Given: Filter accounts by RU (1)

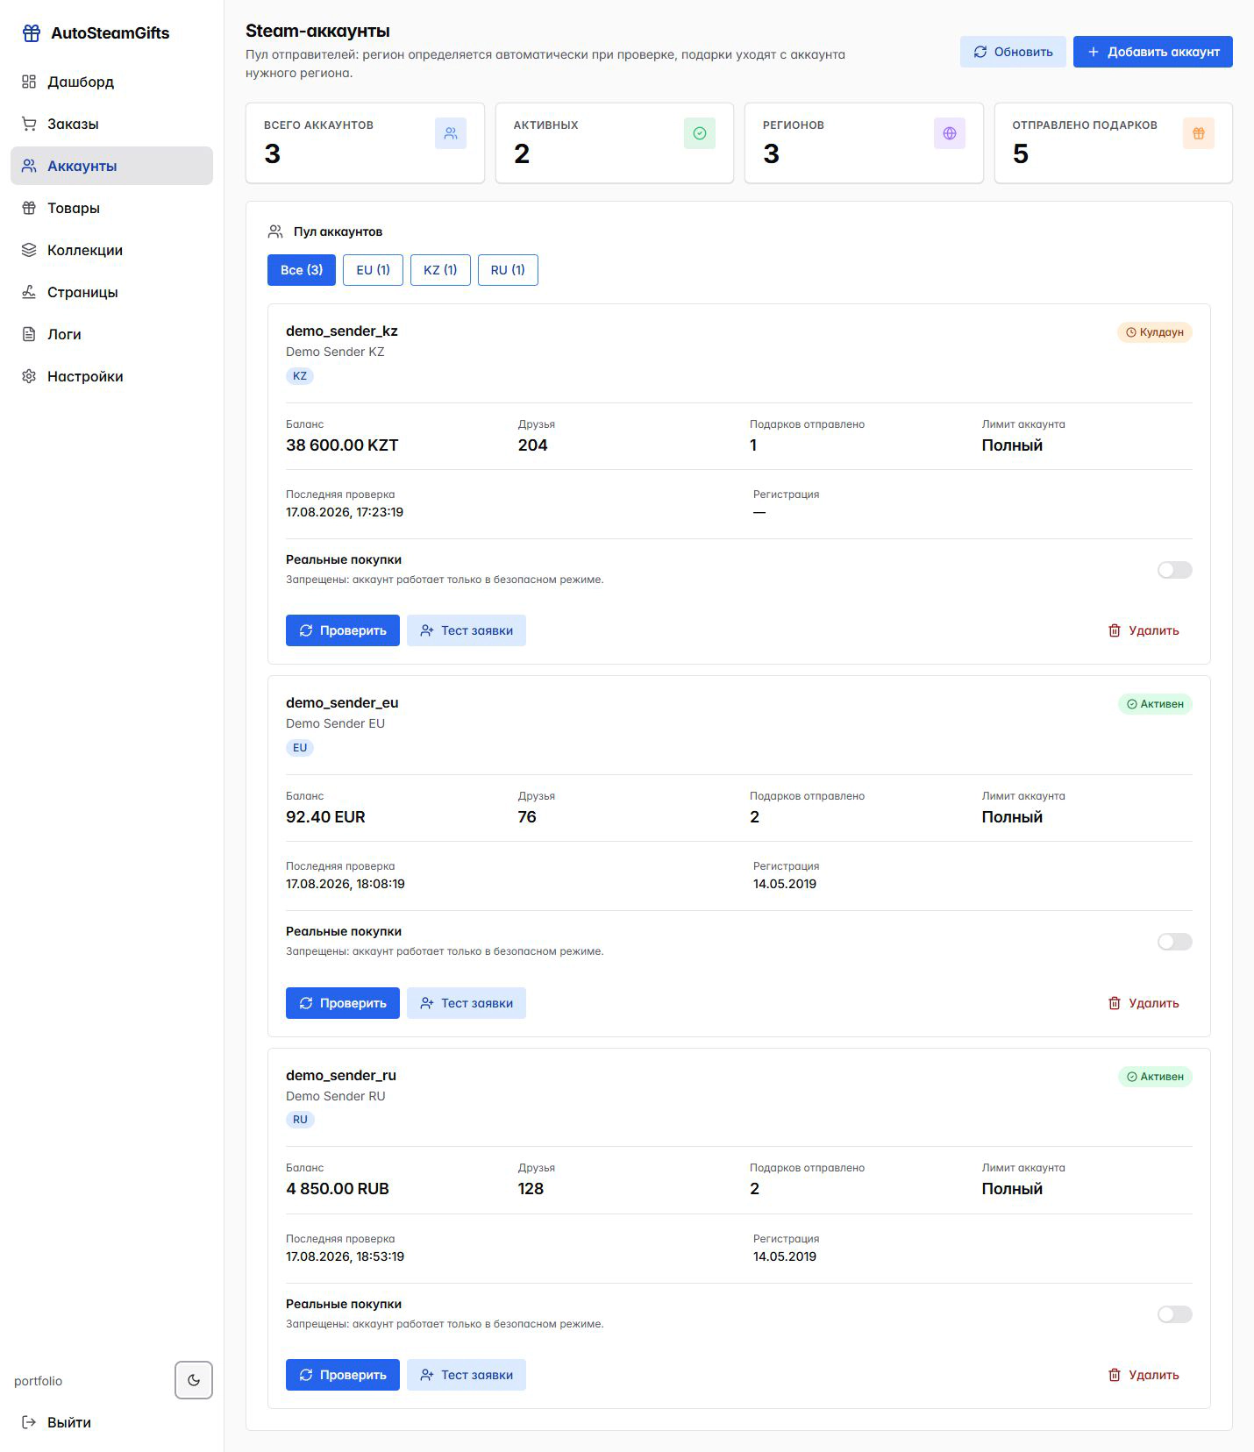Looking at the screenshot, I should [x=508, y=270].
